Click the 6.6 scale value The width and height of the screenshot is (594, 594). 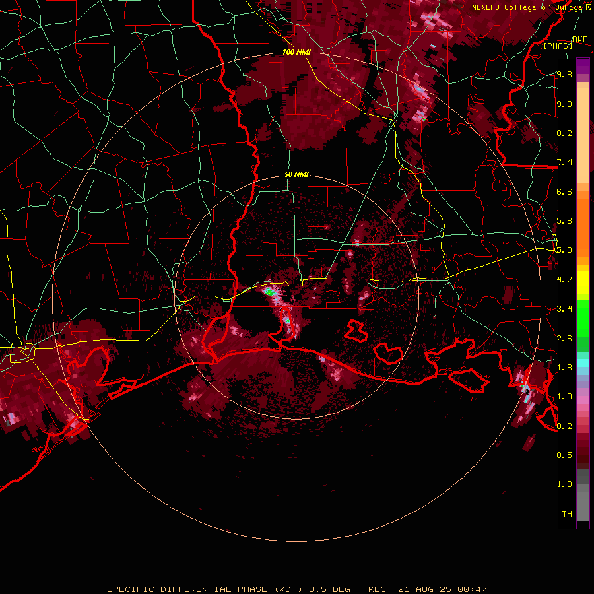point(564,191)
